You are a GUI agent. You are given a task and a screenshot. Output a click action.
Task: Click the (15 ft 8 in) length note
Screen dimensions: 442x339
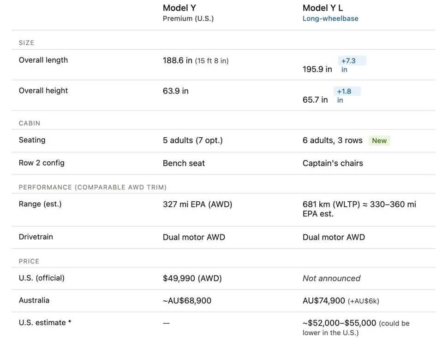[212, 61]
